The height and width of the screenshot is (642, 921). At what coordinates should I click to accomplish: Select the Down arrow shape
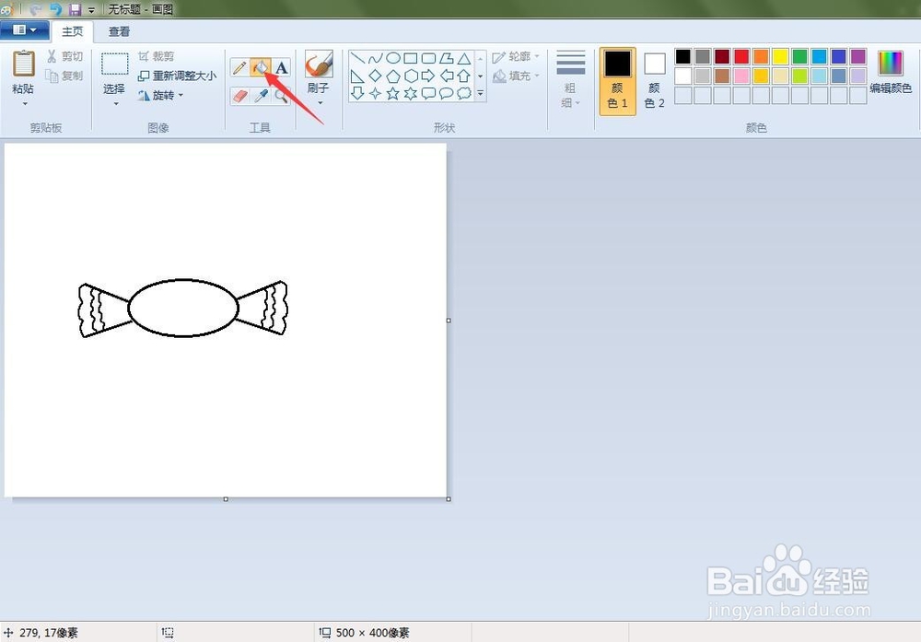pyautogui.click(x=357, y=93)
